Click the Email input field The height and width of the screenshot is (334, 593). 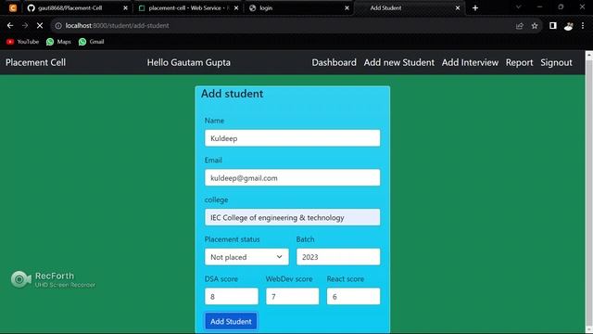(293, 177)
